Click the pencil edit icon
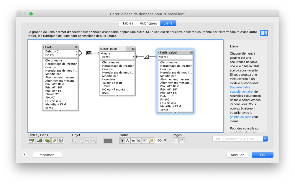Viewport: 295px width, 184px height. click(54, 141)
